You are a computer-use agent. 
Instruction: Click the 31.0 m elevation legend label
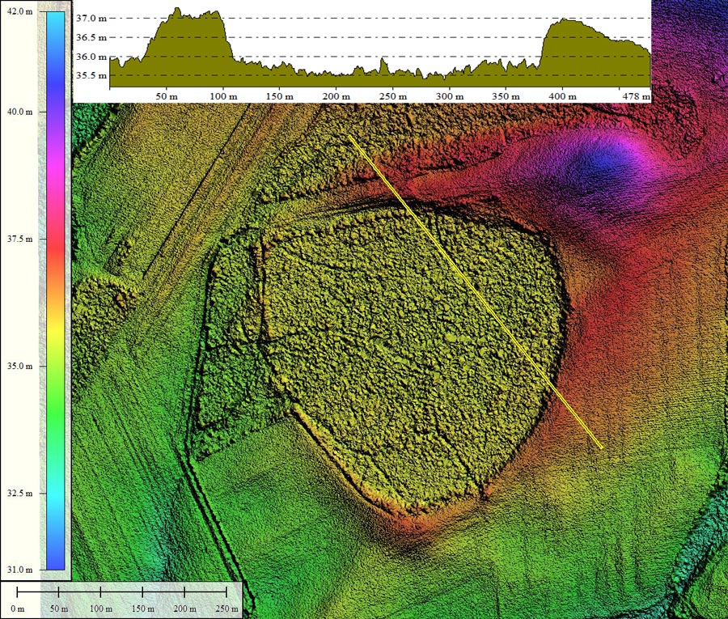(x=20, y=570)
